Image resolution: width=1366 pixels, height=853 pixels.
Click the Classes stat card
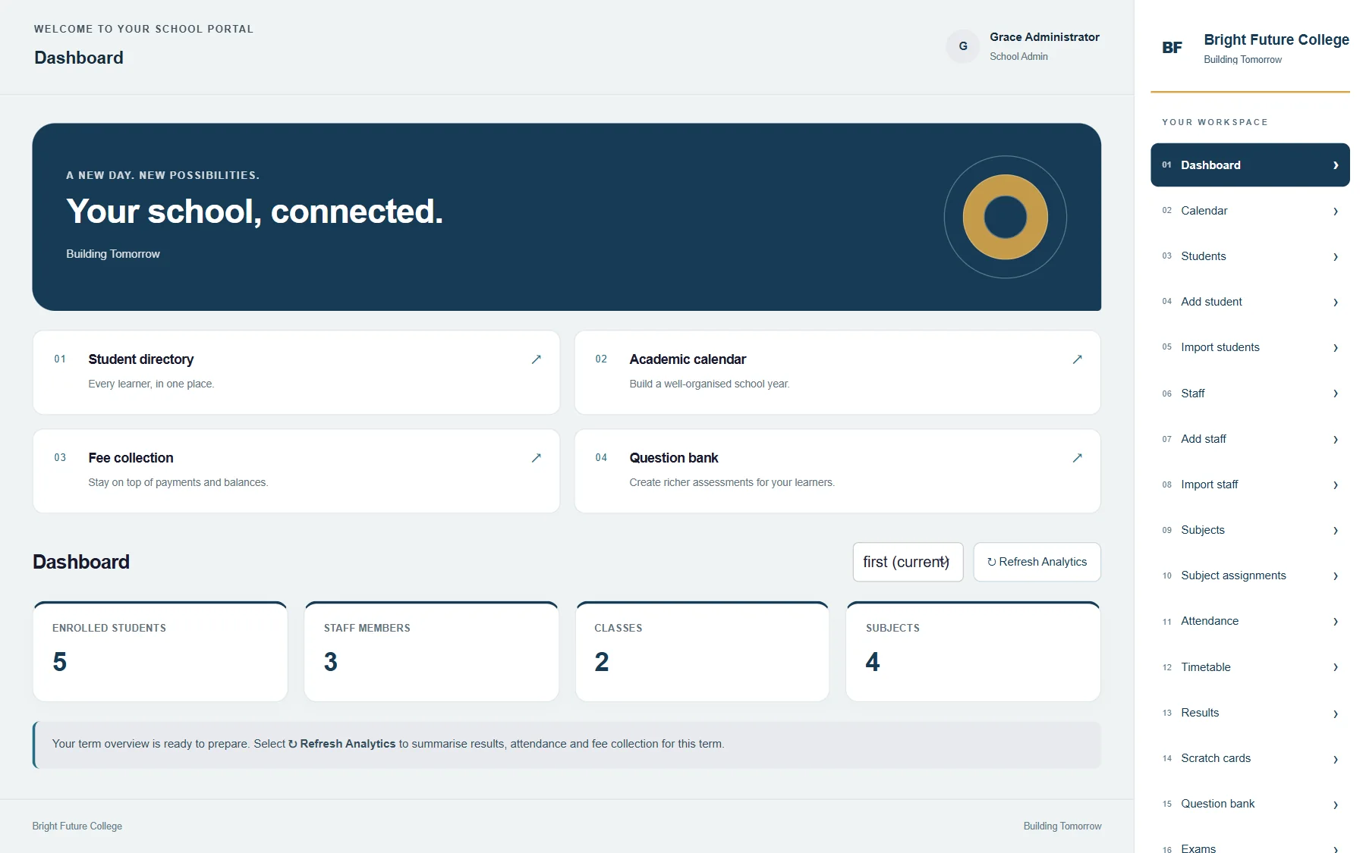coord(702,651)
